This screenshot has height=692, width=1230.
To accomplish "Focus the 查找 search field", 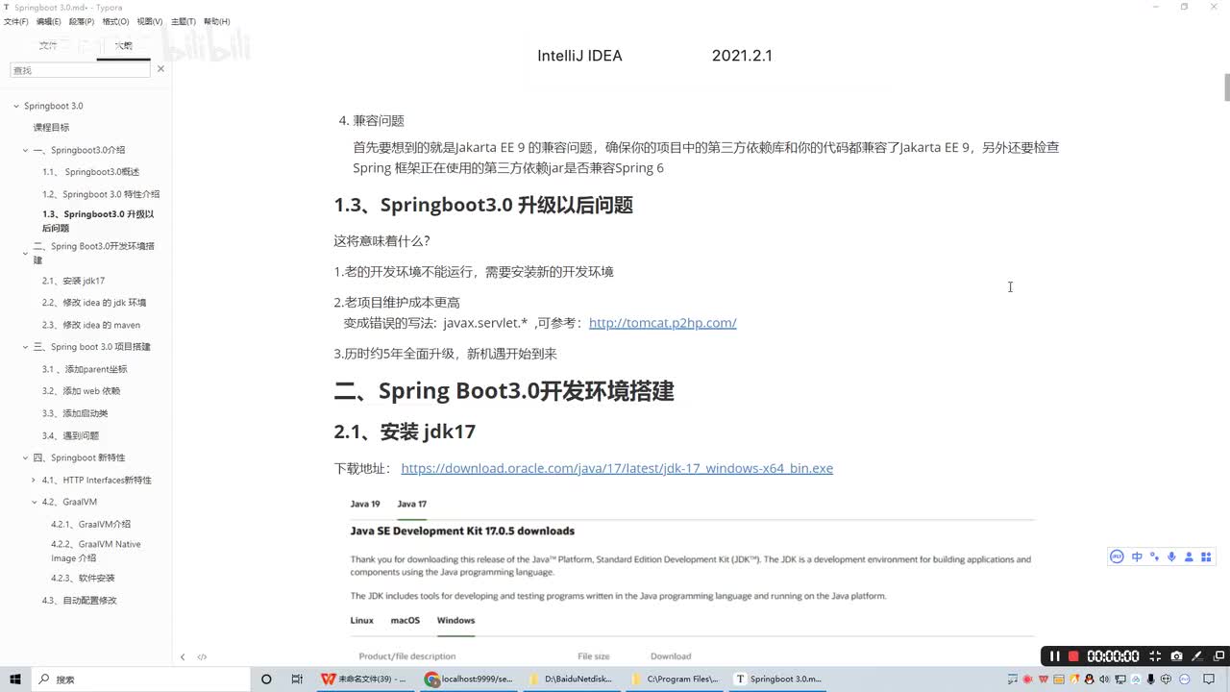I will pos(79,70).
